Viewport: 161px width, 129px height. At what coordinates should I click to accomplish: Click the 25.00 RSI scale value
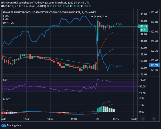point(142,93)
